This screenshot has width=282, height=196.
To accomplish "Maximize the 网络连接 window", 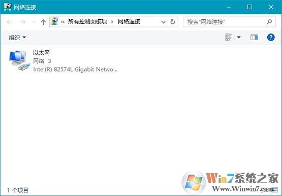I will (249, 7).
